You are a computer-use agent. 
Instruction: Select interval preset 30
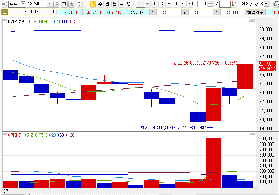[184, 4]
